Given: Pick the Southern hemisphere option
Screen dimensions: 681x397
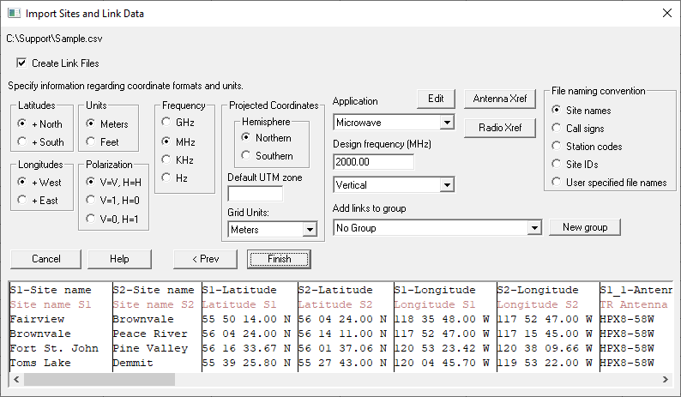Looking at the screenshot, I should pyautogui.click(x=247, y=156).
